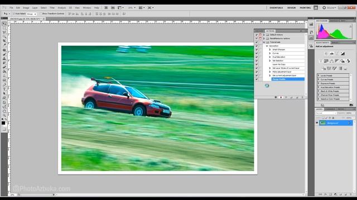Delete the selected action with trash icon

(302, 97)
